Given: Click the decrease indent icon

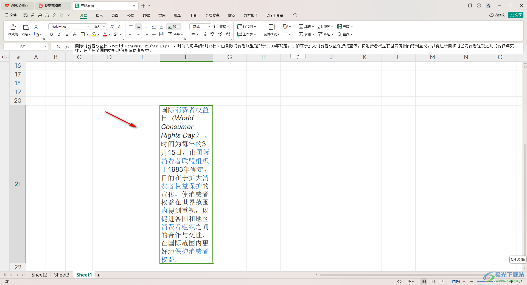Looking at the screenshot, I should coord(154,27).
